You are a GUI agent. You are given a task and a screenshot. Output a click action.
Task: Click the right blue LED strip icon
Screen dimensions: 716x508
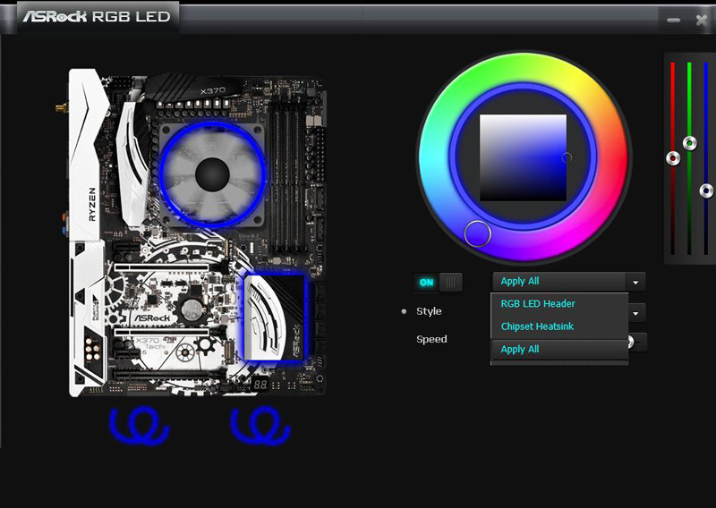(261, 426)
